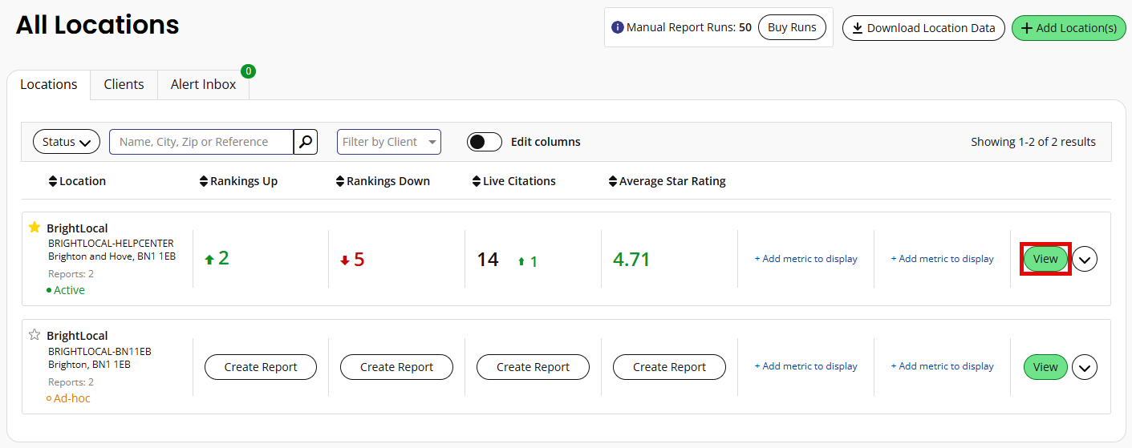
Task: Expand options chevron for BRIGHTLOCAL-BN11EB row
Action: pos(1085,367)
